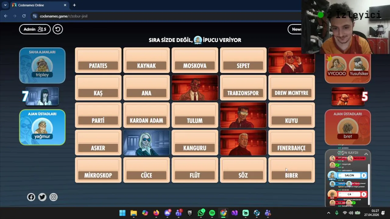Select the PATATES card
This screenshot has height=219, width=390.
98,60
